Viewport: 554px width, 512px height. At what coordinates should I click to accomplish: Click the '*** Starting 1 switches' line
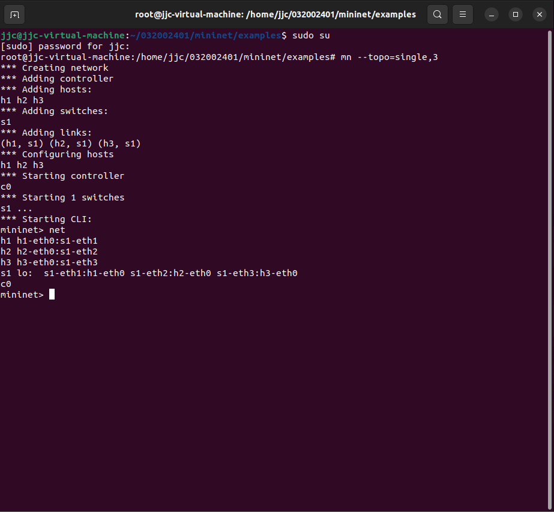62,197
